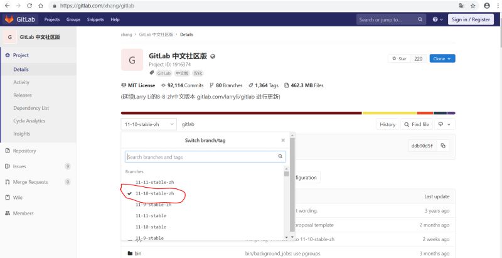Click the Sign in / Register button

pyautogui.click(x=471, y=19)
